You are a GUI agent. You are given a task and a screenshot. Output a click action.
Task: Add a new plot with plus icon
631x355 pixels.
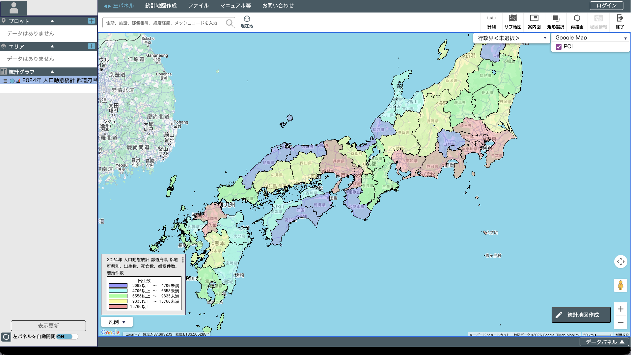[x=92, y=21]
